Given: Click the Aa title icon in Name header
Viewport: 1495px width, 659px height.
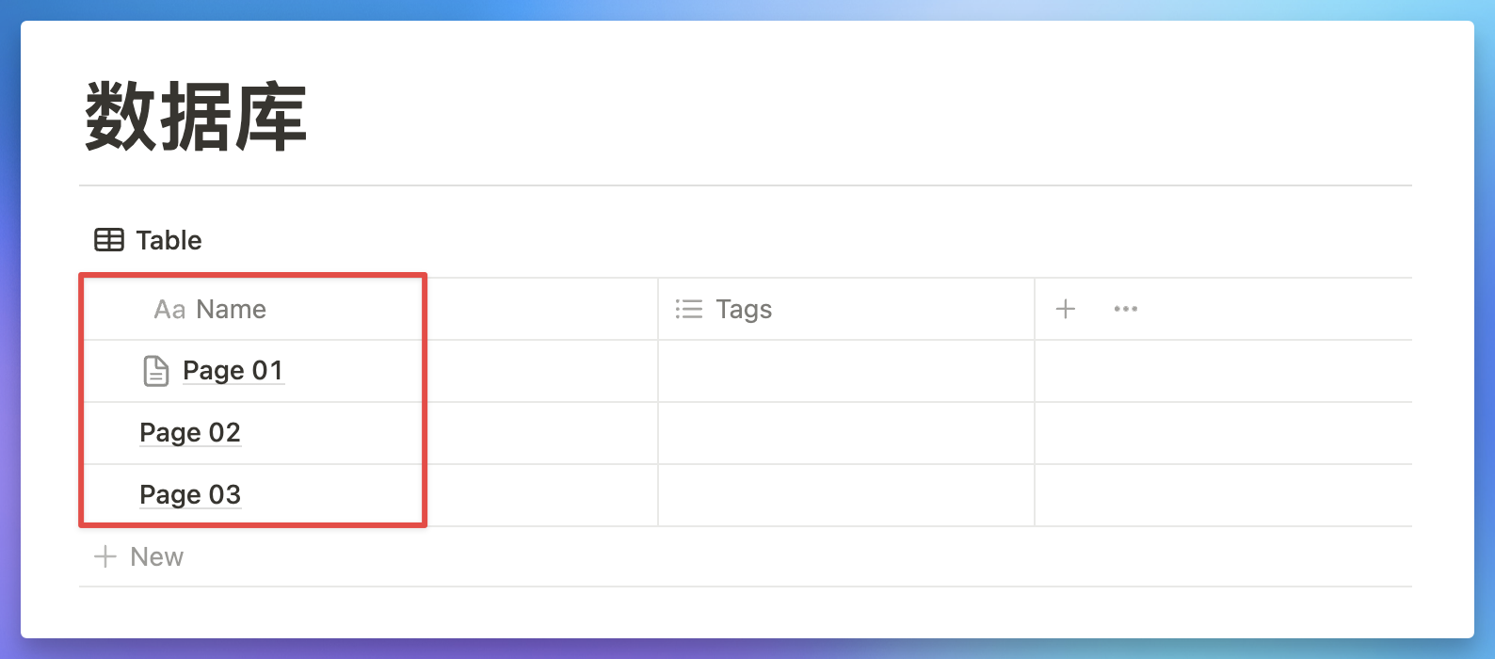Looking at the screenshot, I should coord(169,309).
